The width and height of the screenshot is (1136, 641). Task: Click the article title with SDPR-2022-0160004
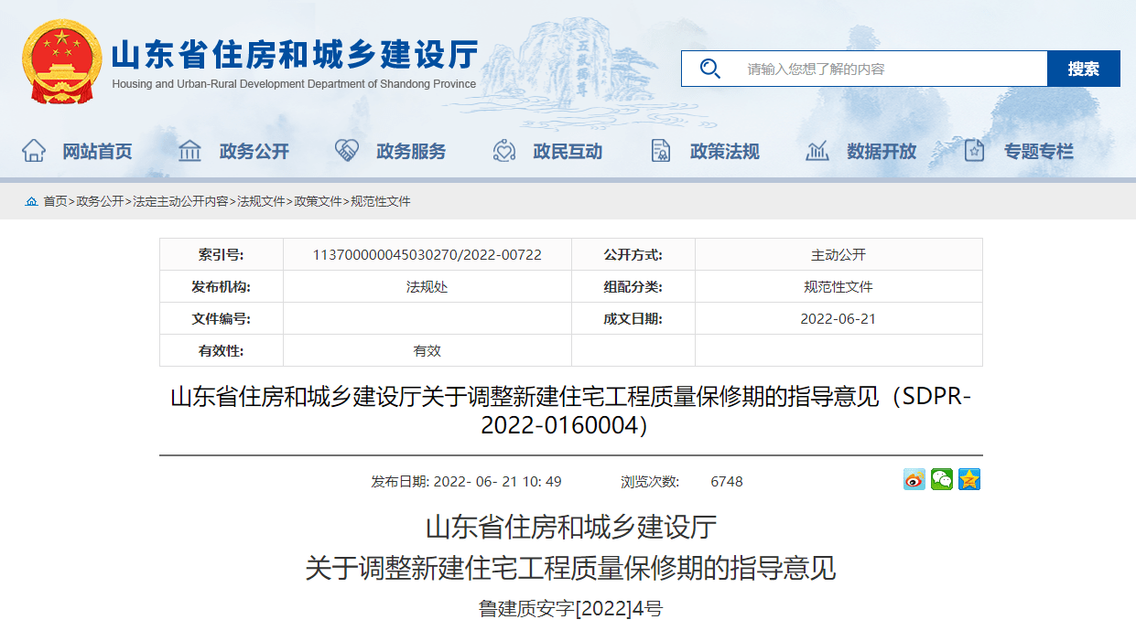pyautogui.click(x=570, y=411)
